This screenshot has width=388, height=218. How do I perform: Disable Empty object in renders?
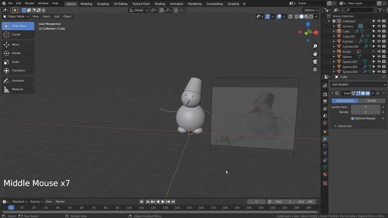(x=384, y=51)
